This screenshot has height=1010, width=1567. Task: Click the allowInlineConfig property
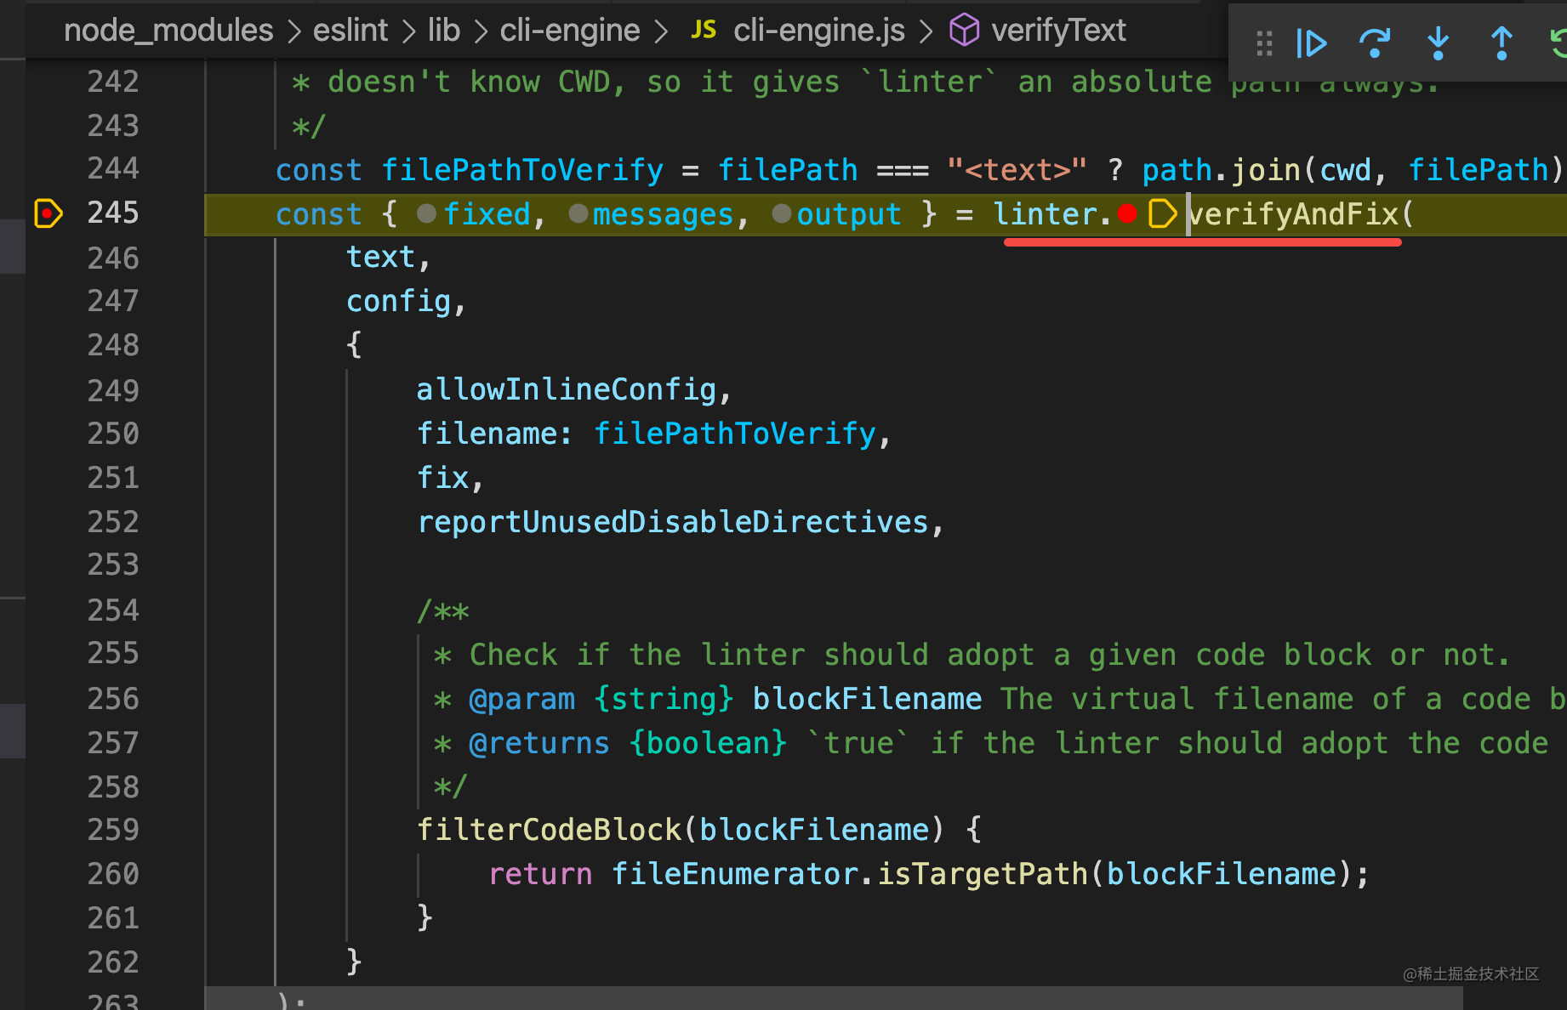pos(567,390)
